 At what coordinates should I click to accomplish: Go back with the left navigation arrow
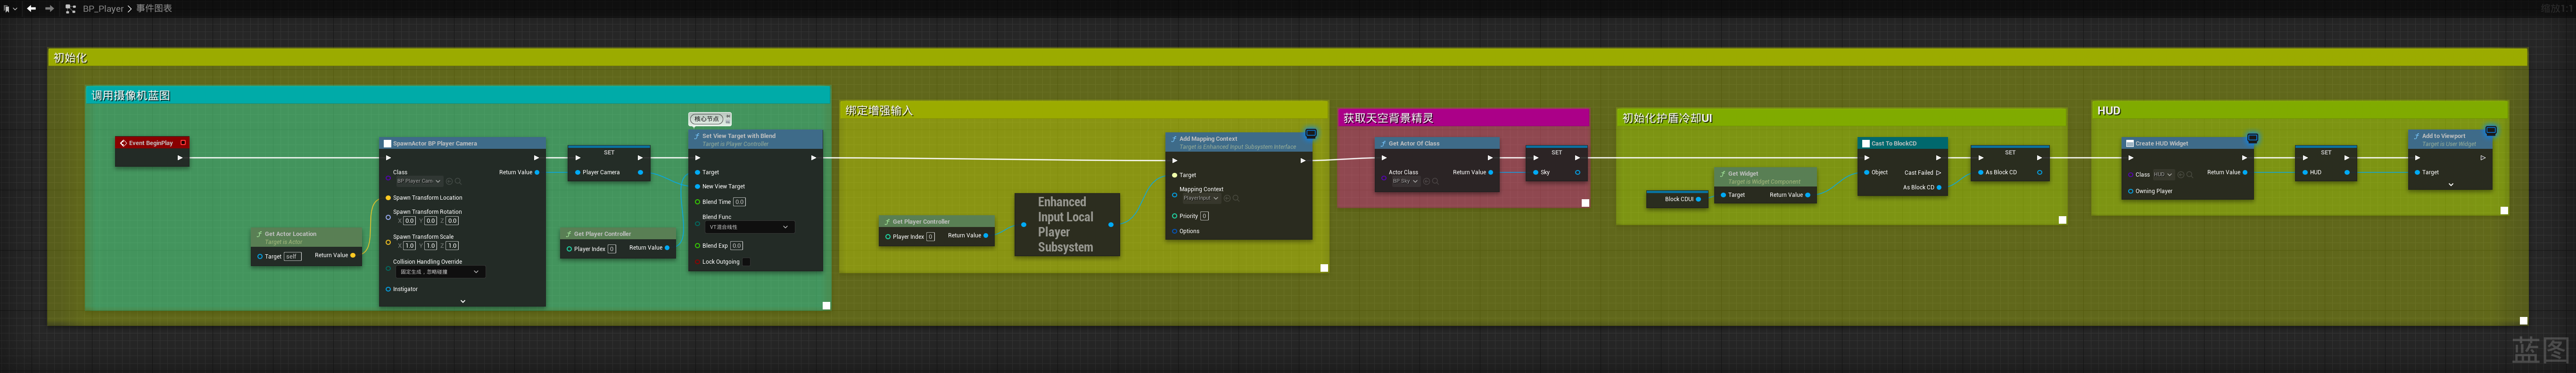point(31,8)
